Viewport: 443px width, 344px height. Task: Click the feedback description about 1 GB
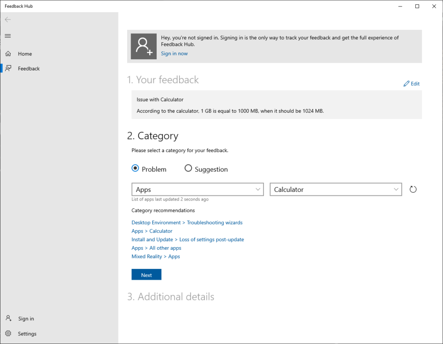[230, 111]
